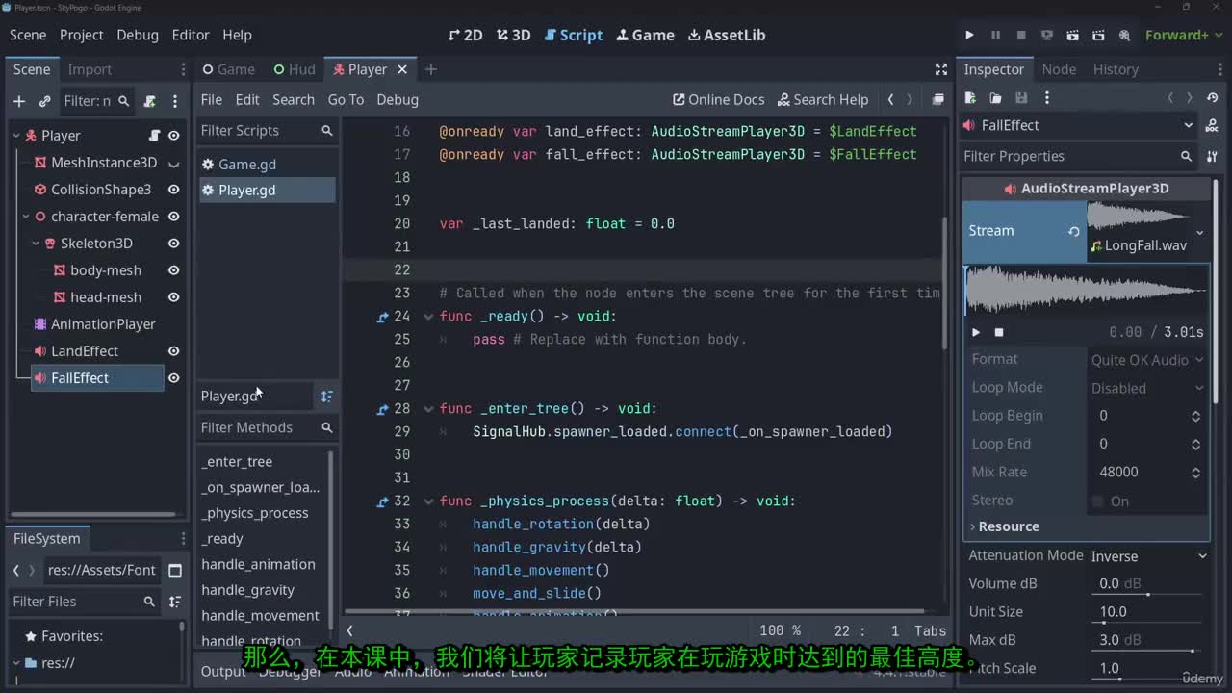This screenshot has width=1232, height=693.
Task: Make the script editor floating
Action: (938, 99)
